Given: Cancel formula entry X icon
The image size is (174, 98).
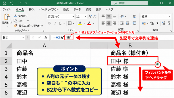Looking at the screenshot, I should coord(33,38).
